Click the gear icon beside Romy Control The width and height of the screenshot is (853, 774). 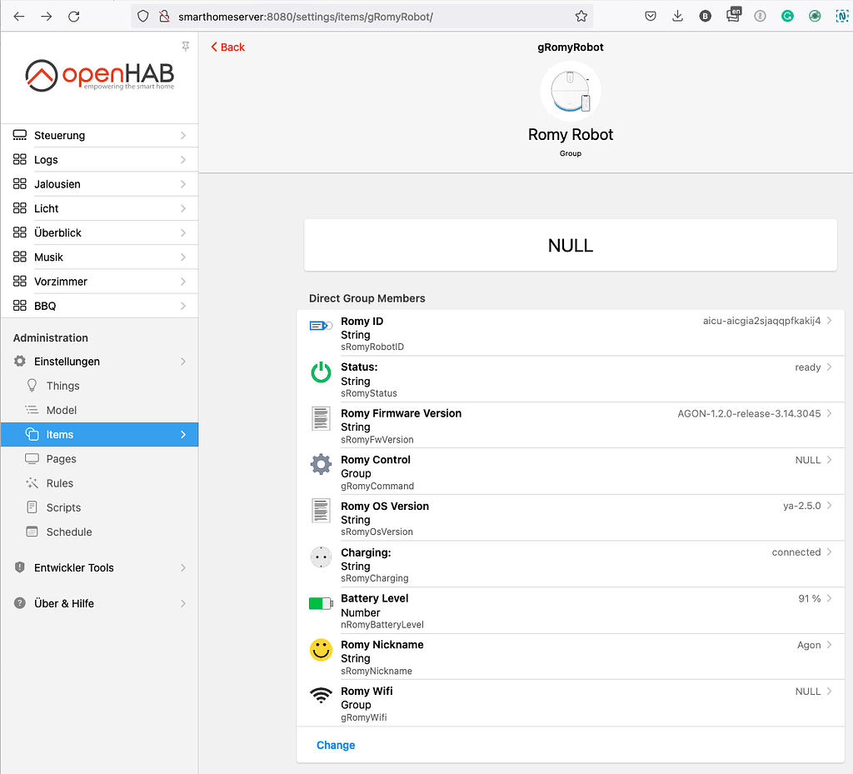click(321, 465)
